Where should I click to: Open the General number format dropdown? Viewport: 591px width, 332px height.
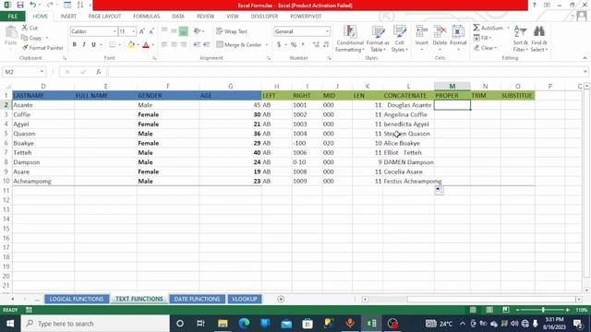(x=327, y=31)
